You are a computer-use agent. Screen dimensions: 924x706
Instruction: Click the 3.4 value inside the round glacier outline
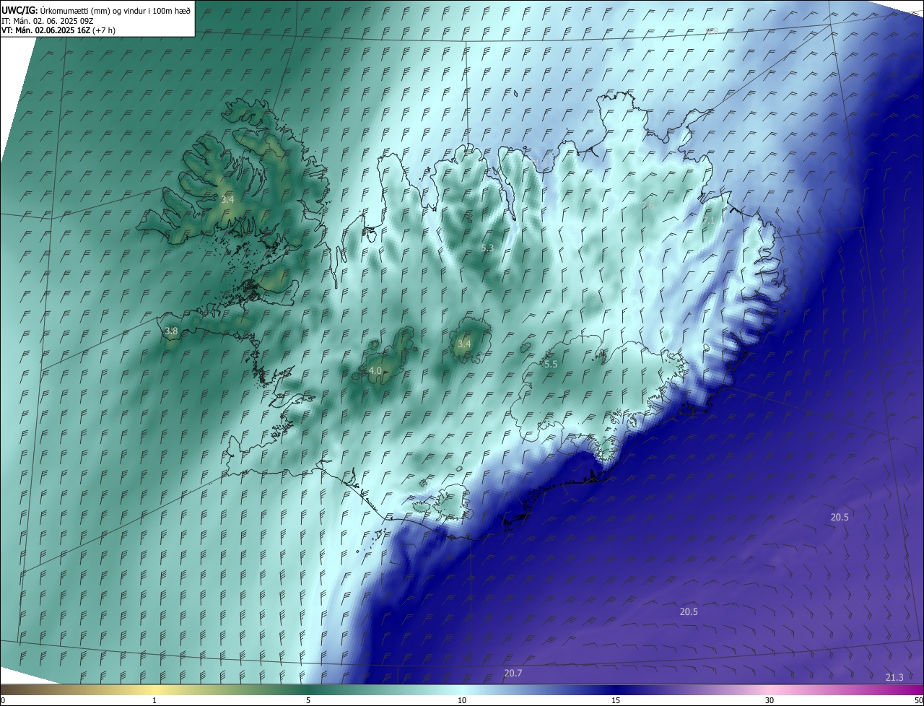[x=463, y=344]
